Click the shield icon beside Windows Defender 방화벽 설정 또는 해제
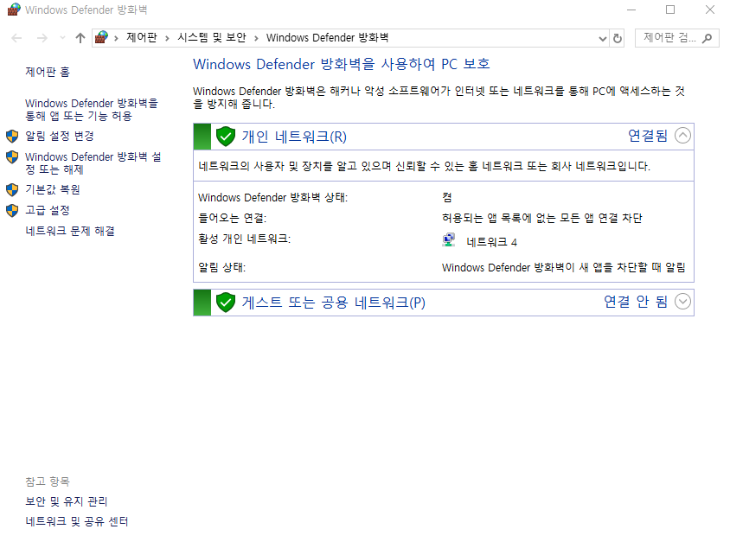This screenshot has height=542, width=730. (x=12, y=156)
